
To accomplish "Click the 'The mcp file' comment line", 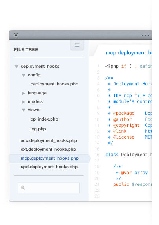I will [130, 95].
